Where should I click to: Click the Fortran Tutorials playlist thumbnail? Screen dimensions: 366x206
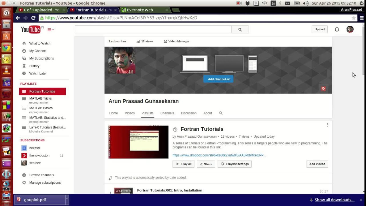coord(138,142)
